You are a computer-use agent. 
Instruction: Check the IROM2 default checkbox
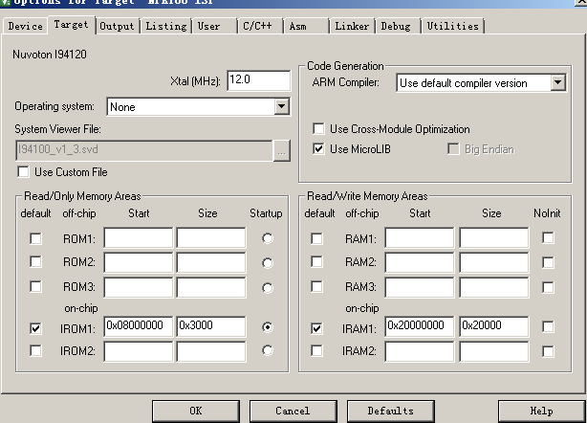(x=35, y=351)
